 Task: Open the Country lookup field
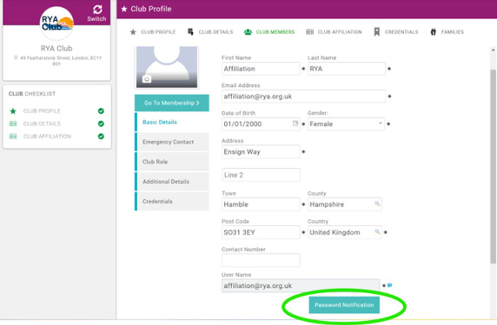[x=341, y=232]
